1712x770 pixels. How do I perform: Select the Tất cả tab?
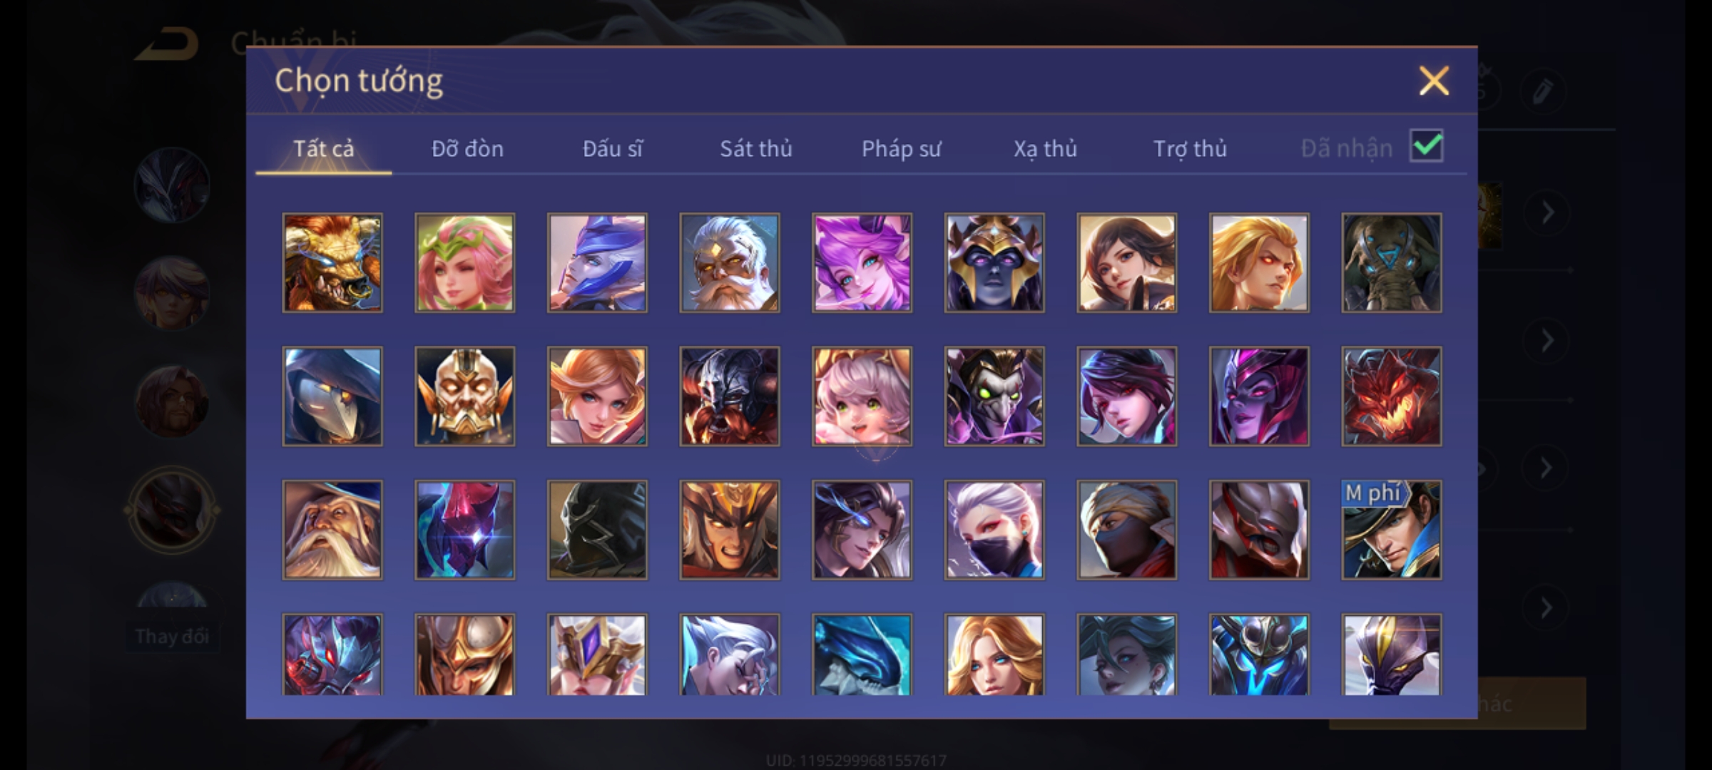323,148
